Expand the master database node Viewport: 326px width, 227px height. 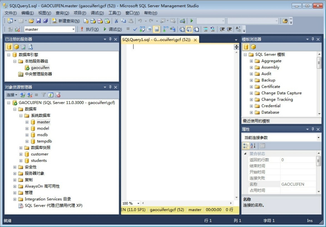pyautogui.click(x=27, y=122)
